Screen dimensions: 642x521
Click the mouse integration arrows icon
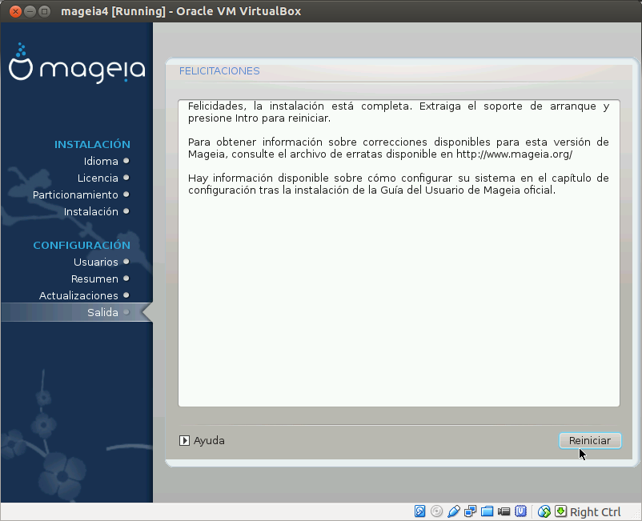(x=544, y=511)
